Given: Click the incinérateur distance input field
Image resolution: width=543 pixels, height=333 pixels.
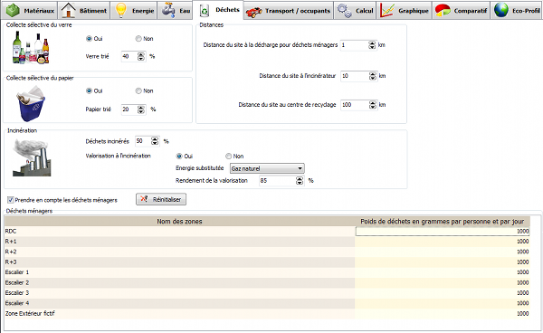Looking at the screenshot, I should point(355,76).
